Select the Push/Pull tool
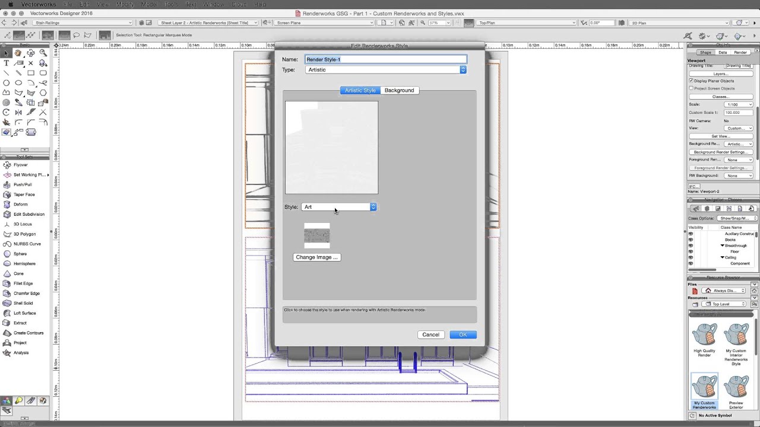This screenshot has height=427, width=760. tap(23, 184)
